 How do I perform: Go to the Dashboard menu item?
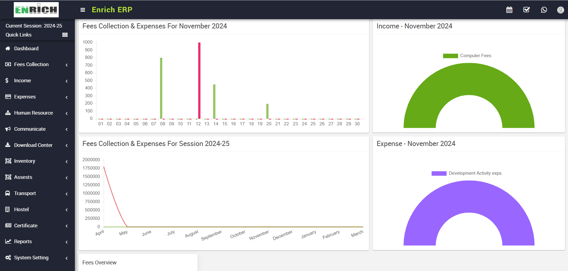tap(26, 48)
